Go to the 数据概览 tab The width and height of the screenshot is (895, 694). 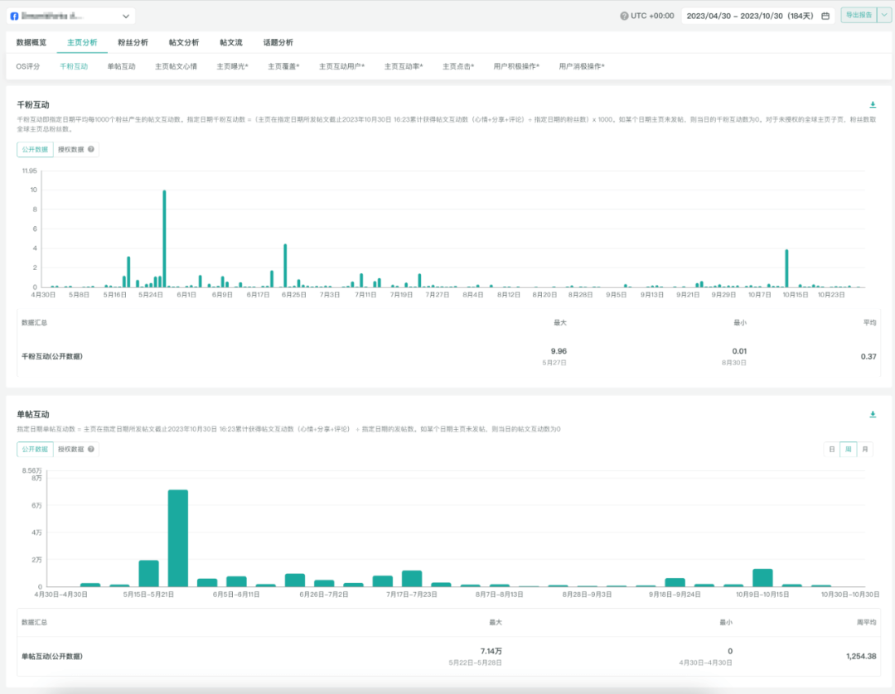pyautogui.click(x=31, y=42)
